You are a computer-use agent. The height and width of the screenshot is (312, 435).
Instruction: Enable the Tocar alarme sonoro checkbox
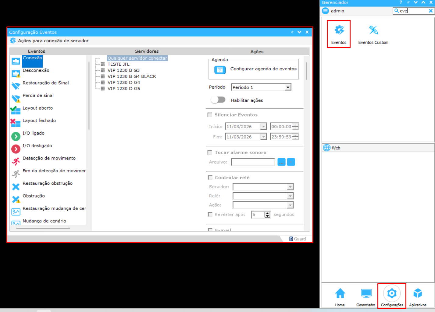[x=210, y=152]
